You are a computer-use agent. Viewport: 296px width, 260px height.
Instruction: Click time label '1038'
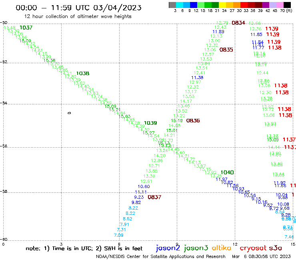click(x=83, y=74)
